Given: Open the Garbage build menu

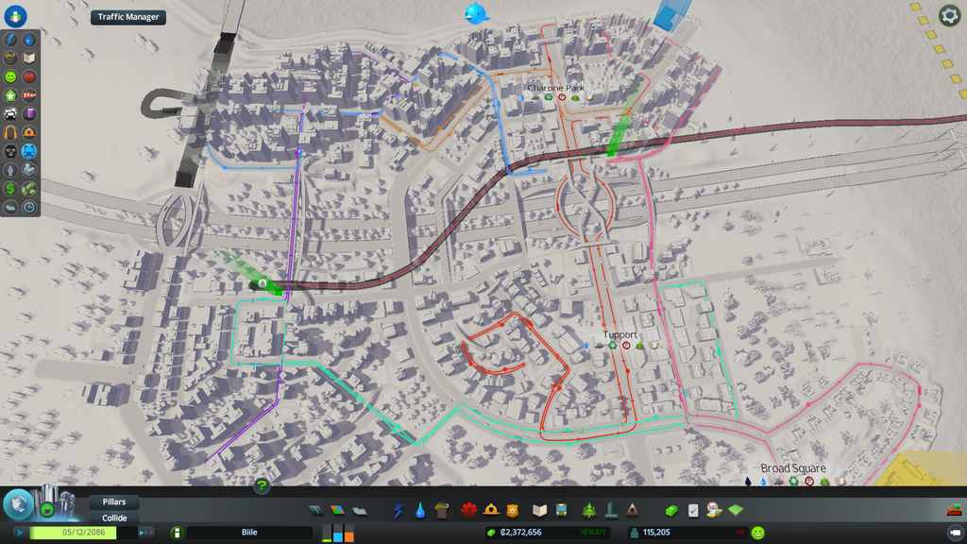Looking at the screenshot, I should tap(442, 510).
